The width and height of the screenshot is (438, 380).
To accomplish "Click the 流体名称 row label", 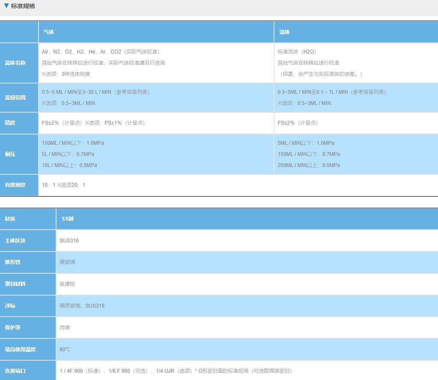I will (x=15, y=63).
